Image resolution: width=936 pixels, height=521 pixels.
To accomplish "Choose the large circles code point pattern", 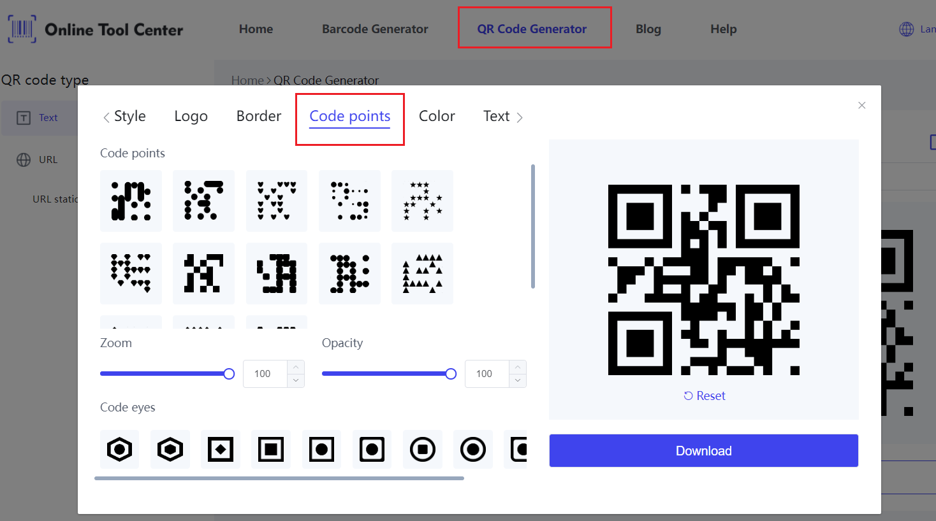I will coord(349,273).
